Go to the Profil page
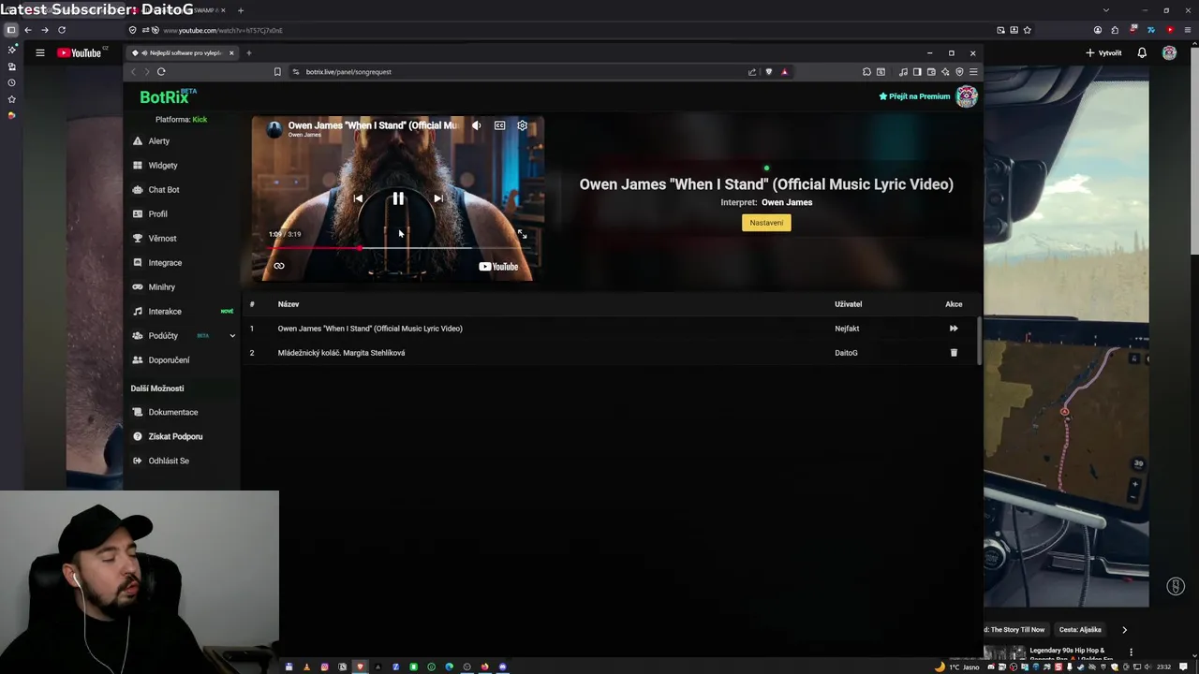 [157, 214]
